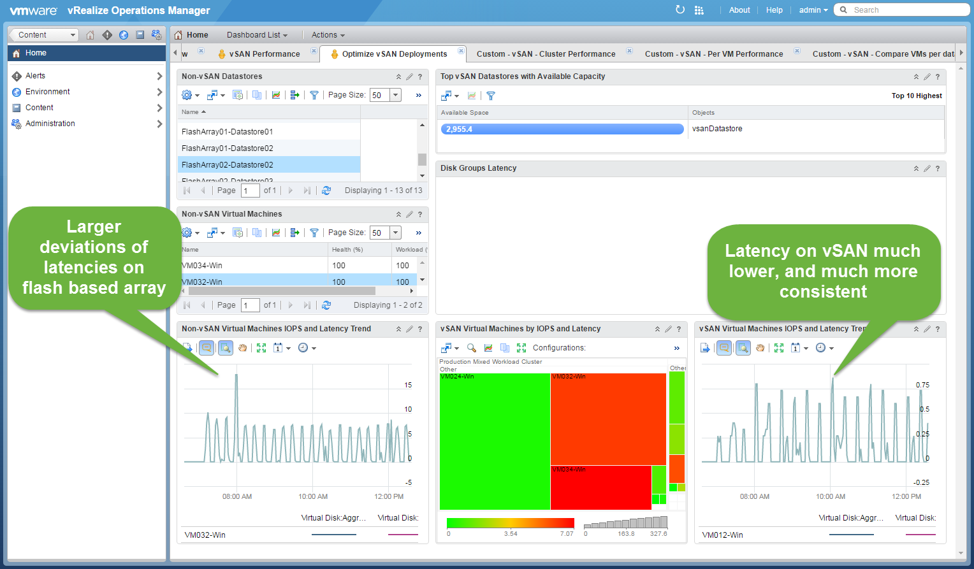Expand the Alerts navigation item
The image size is (974, 569).
159,76
